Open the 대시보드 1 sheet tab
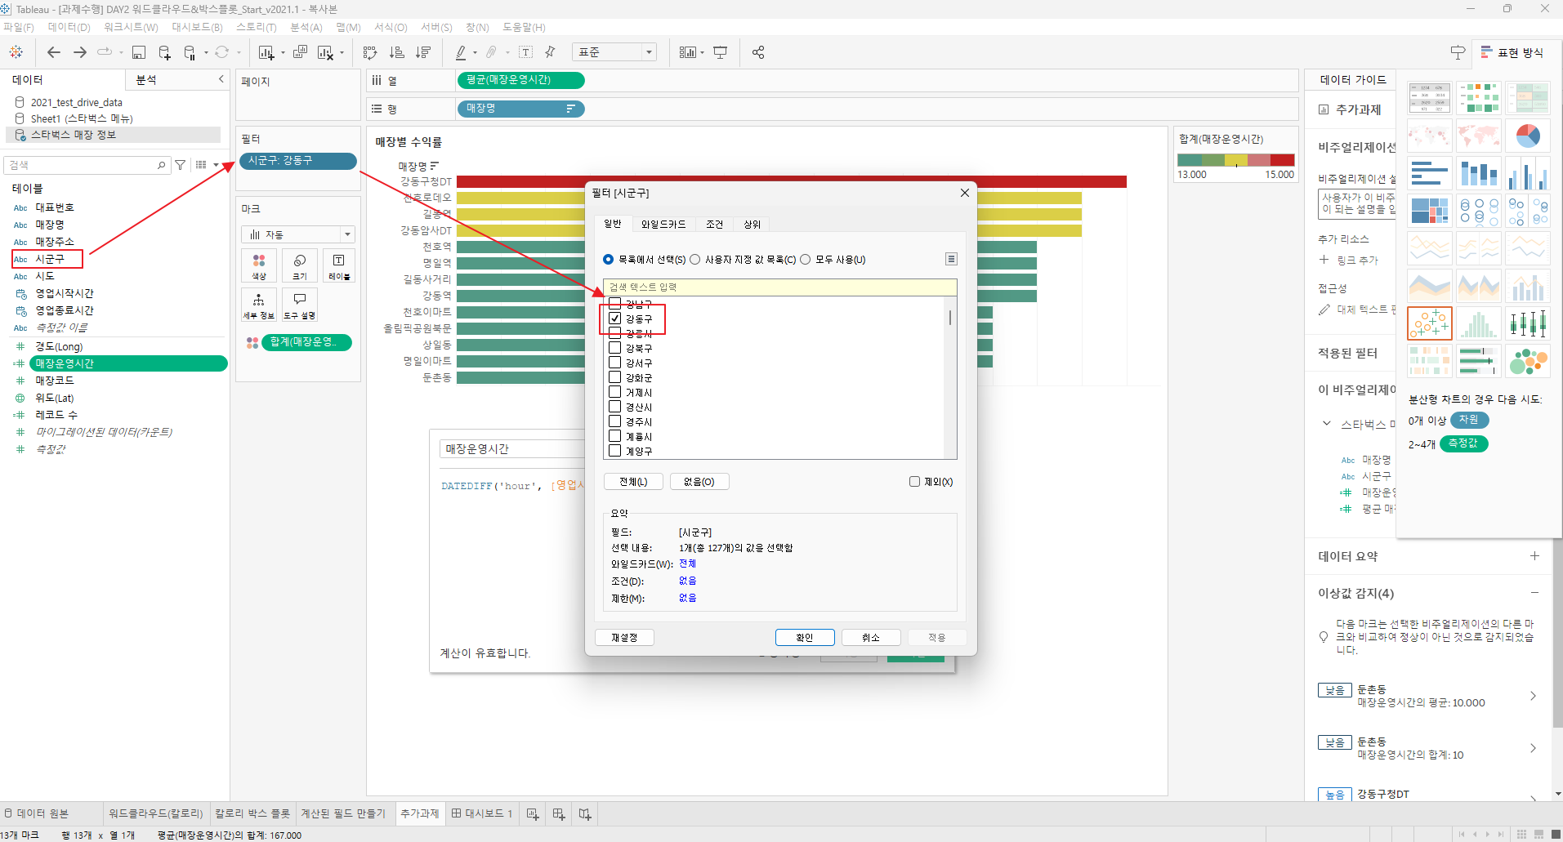This screenshot has height=842, width=1563. click(482, 813)
